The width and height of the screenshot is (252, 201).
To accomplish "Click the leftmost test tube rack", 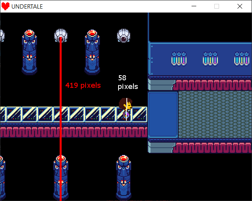I will [x=179, y=59].
